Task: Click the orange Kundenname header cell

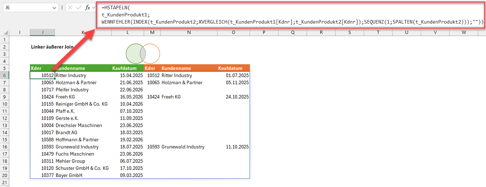Action: click(x=189, y=68)
